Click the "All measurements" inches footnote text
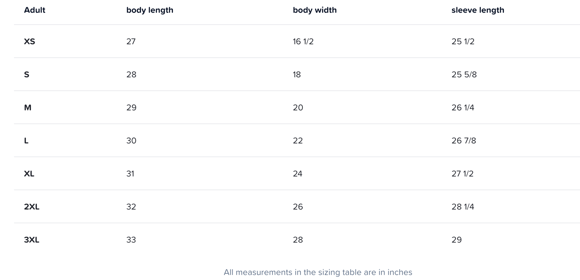Image resolution: width=580 pixels, height=280 pixels. click(318, 272)
